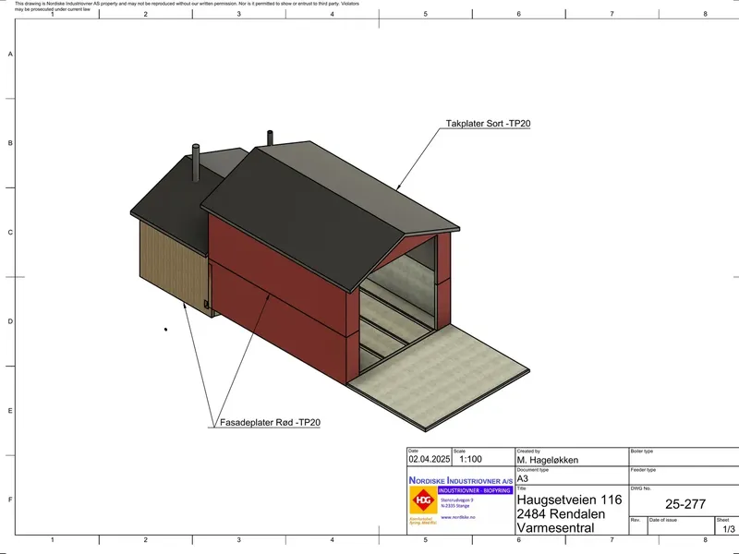Click the 'Stensrudvegen 9' address line

tap(456, 500)
